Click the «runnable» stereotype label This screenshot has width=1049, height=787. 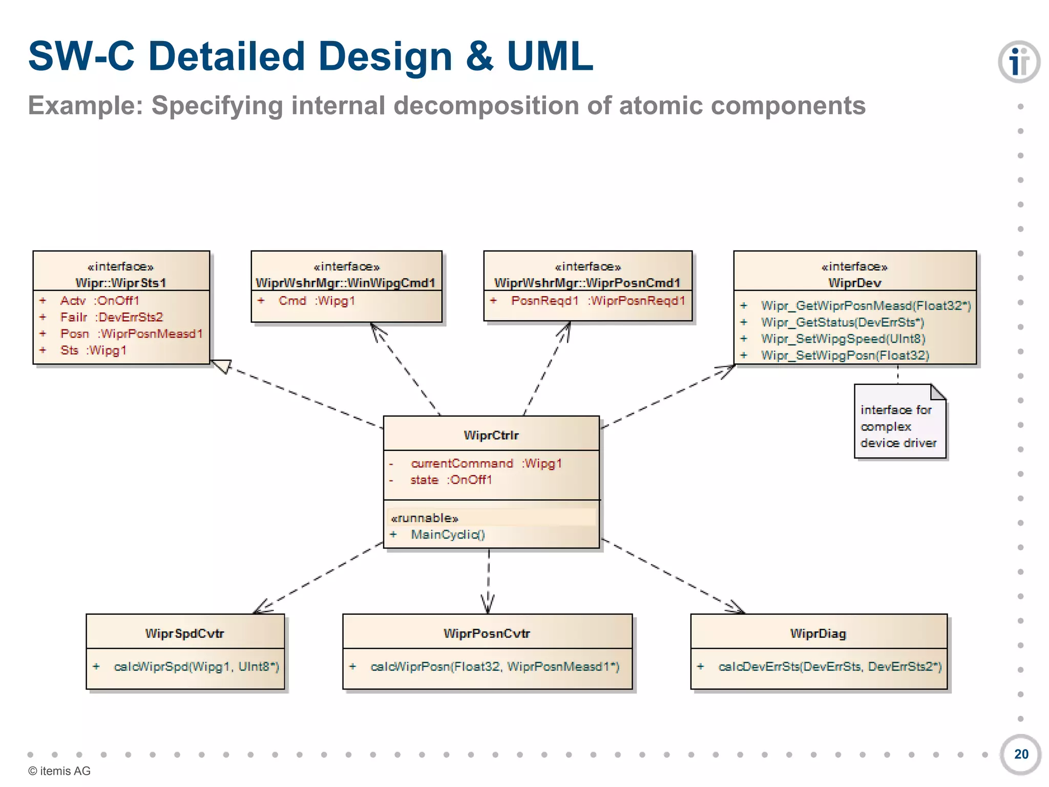click(424, 518)
